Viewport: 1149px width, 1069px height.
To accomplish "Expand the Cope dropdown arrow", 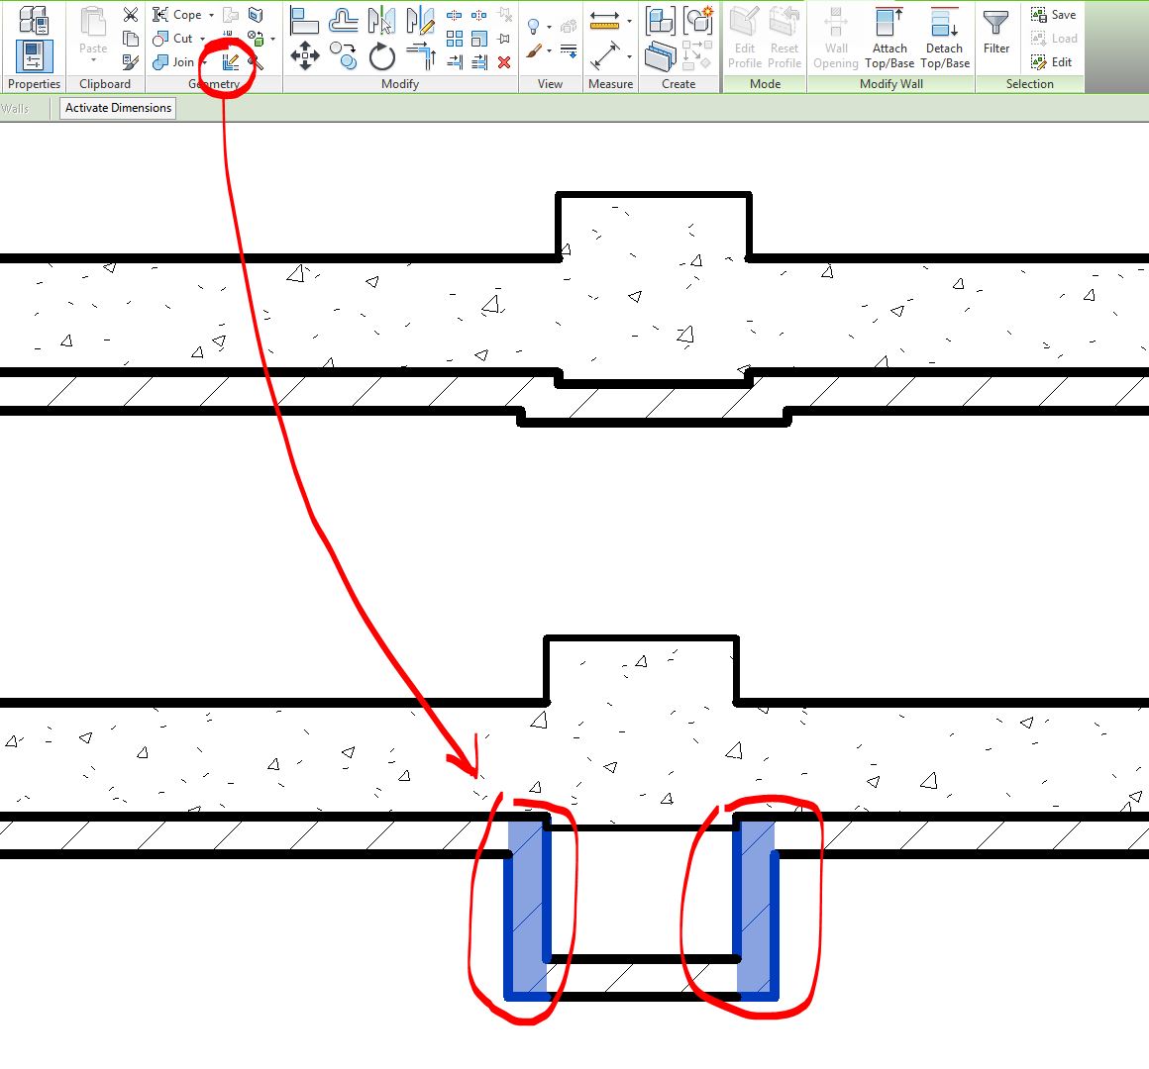I will pos(212,15).
